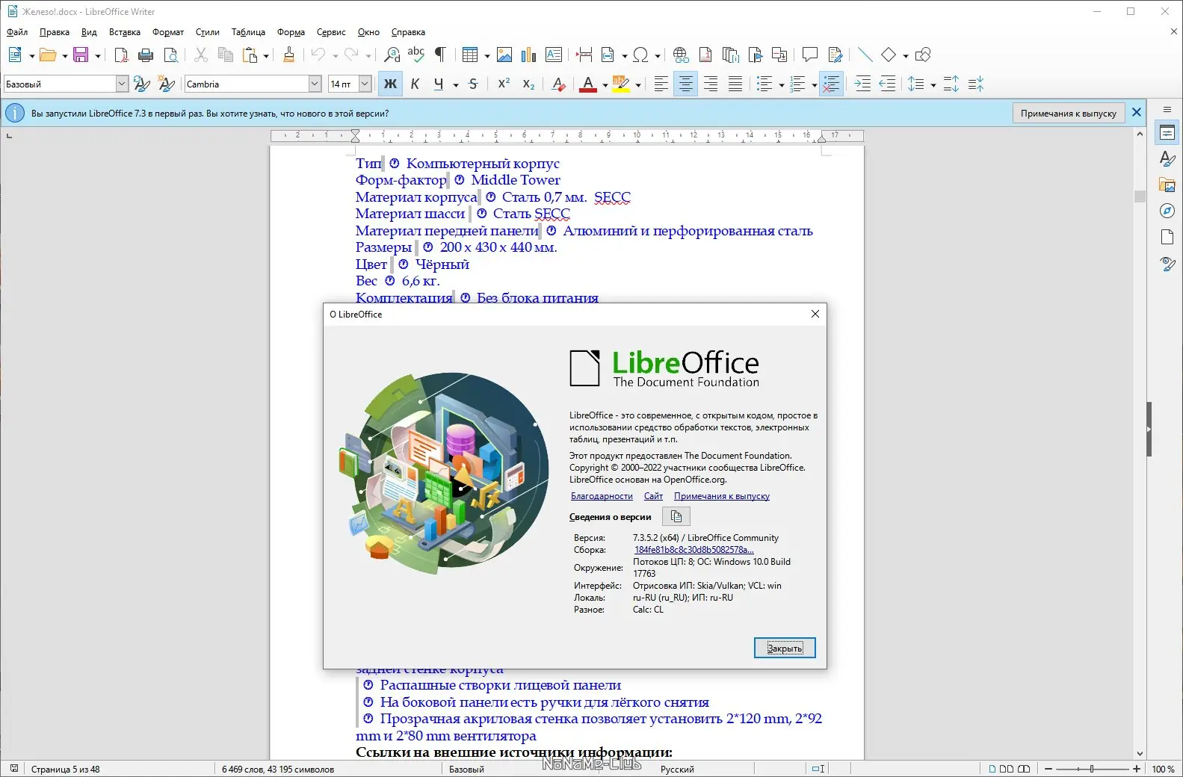This screenshot has height=777, width=1183.
Task: Expand the Cambria font name dropdown
Action: click(x=315, y=84)
